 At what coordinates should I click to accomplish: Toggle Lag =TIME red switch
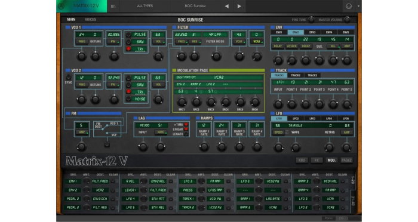click(x=186, y=125)
